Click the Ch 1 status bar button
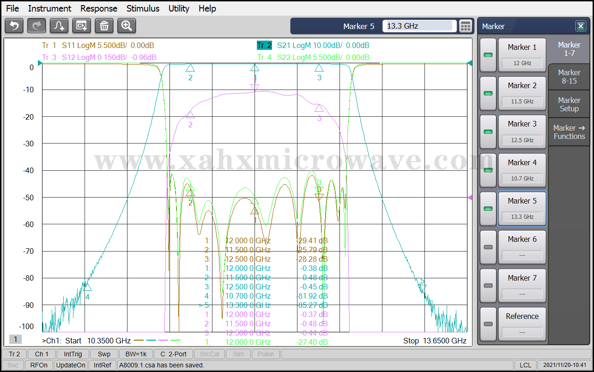 42,354
